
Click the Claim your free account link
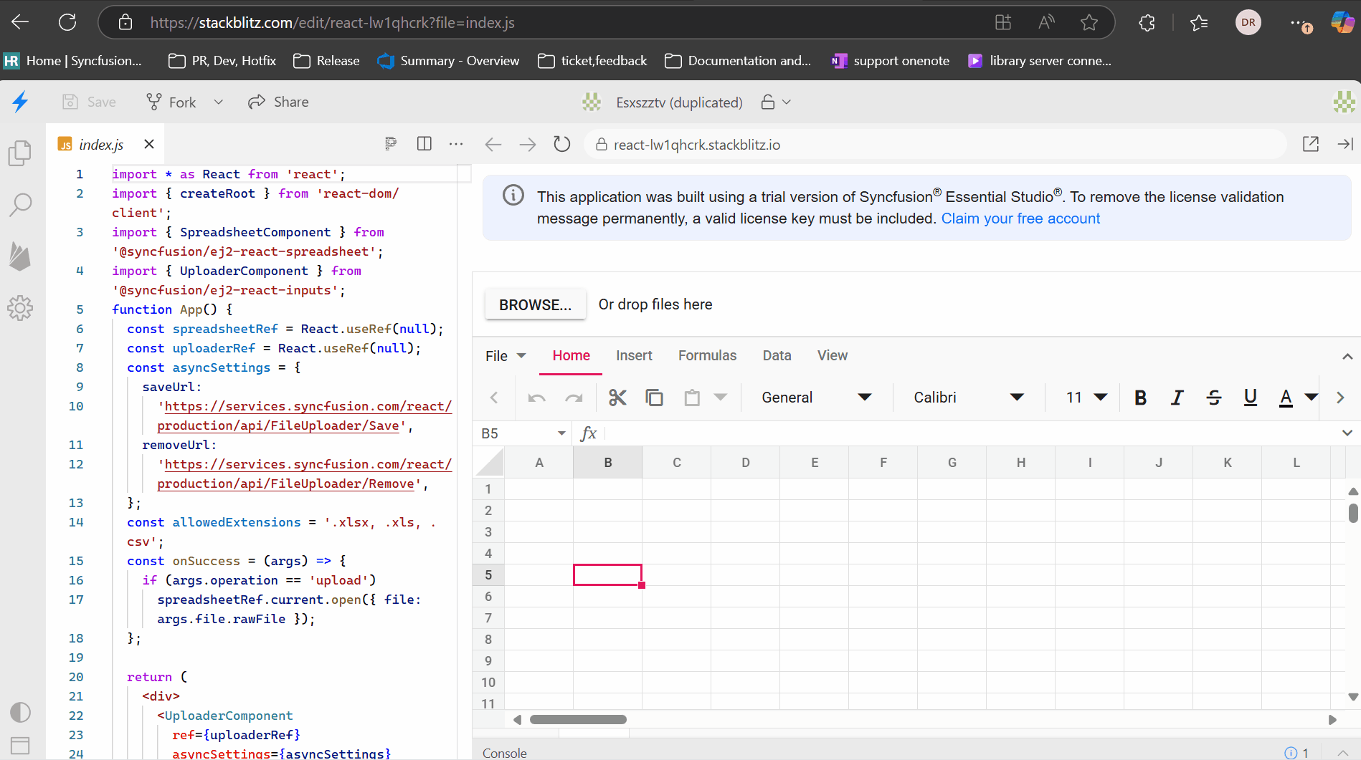1021,218
